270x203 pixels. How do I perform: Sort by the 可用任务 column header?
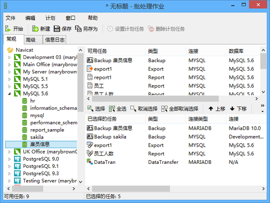click(x=115, y=51)
